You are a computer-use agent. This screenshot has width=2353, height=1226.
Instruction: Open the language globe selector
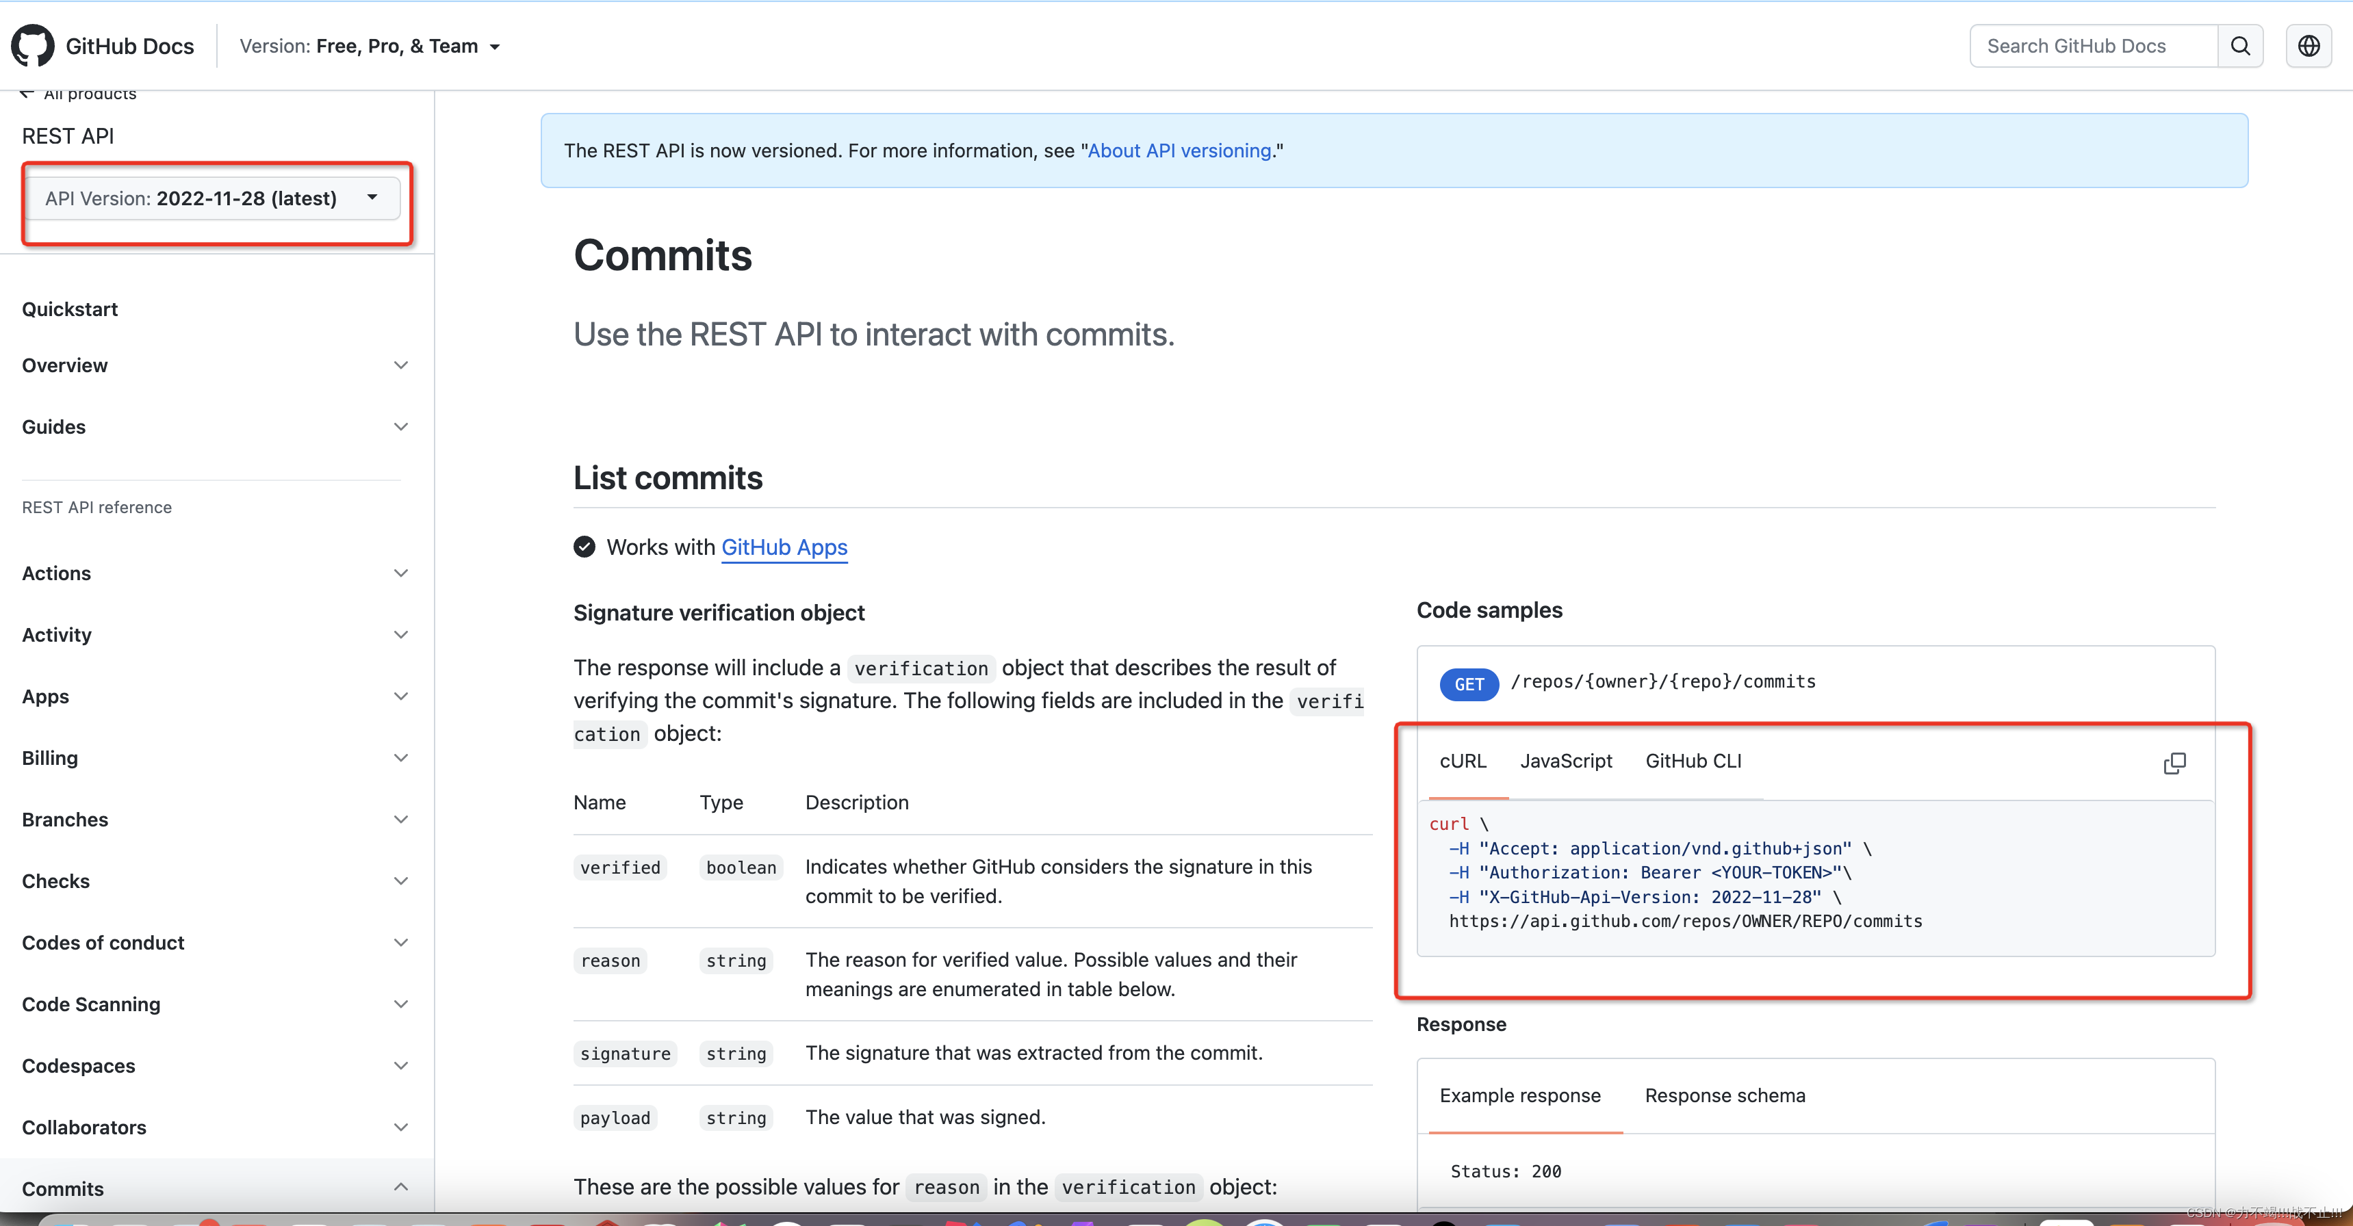coord(2309,46)
